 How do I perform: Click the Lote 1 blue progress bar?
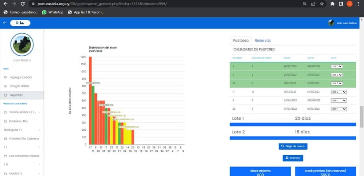(293, 124)
